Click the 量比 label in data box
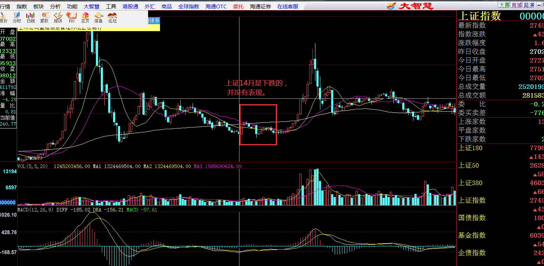Screen dimensions: 544x266 pyautogui.click(x=8, y=106)
